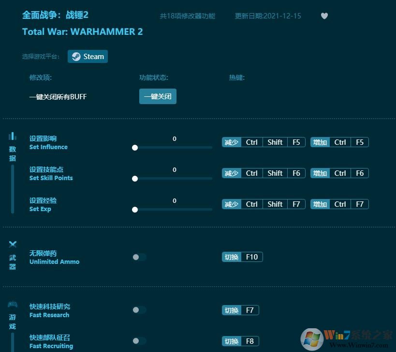
Task: Click the 减少 button for Set Skill Points
Action: (232, 173)
